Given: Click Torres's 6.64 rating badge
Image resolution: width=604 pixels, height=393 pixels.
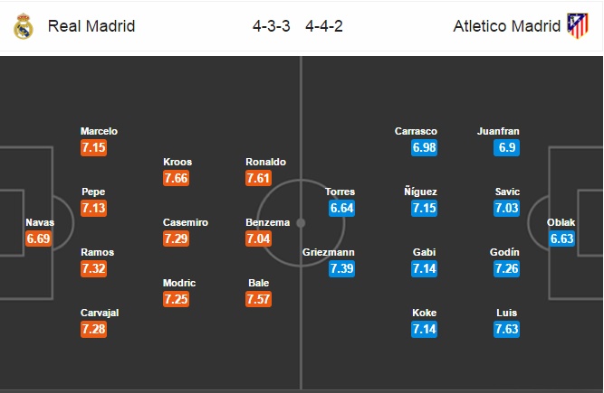Looking at the screenshot, I should [x=341, y=208].
